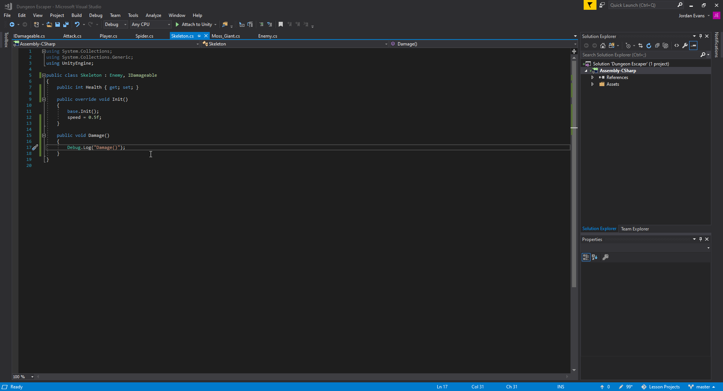Collapse the Skeleton class using its outline marker

point(44,75)
